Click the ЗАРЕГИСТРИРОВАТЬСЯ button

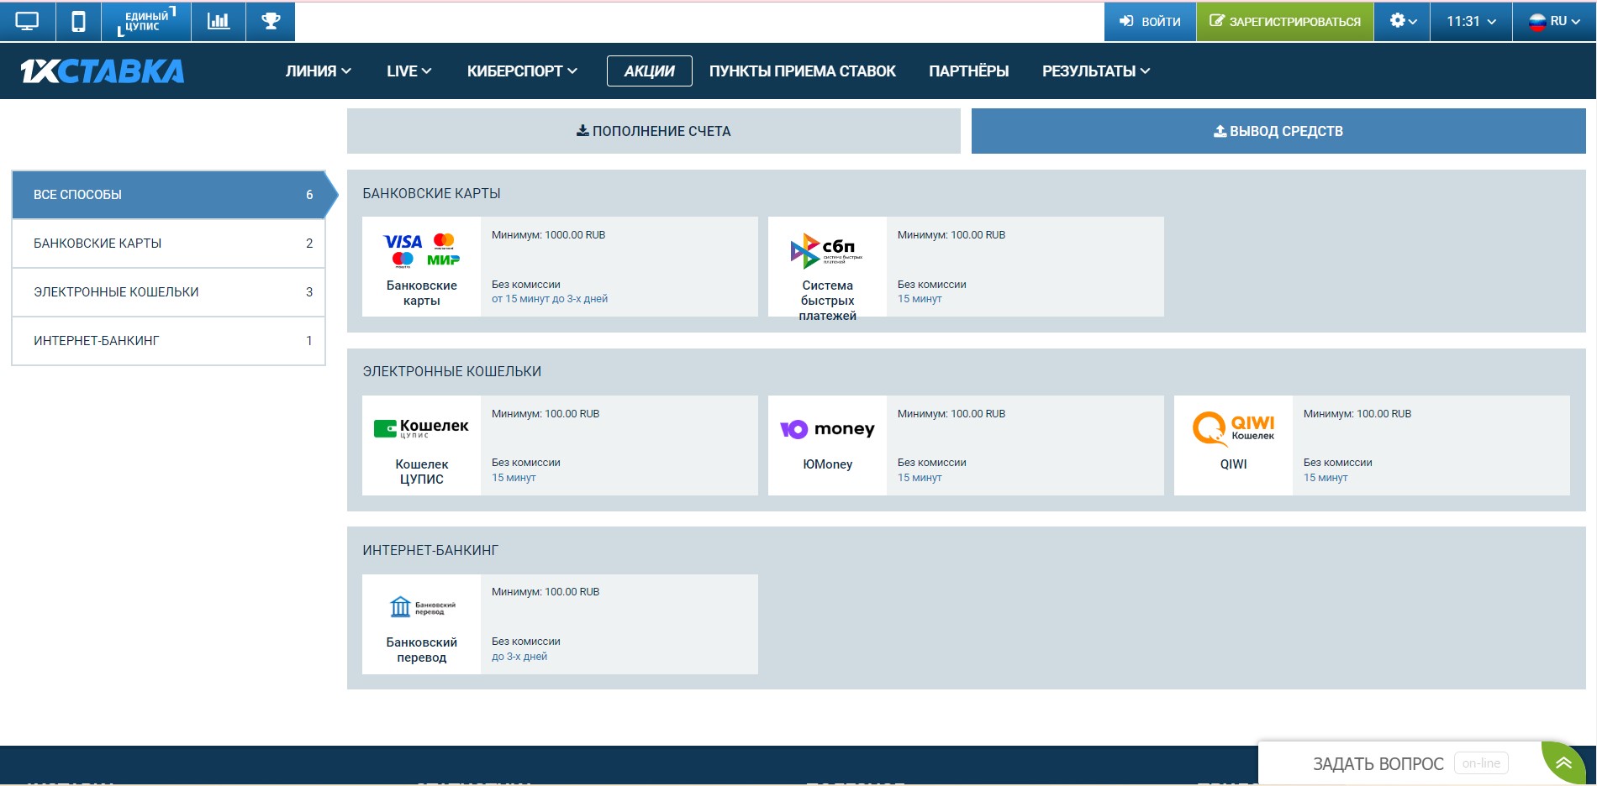click(x=1285, y=22)
